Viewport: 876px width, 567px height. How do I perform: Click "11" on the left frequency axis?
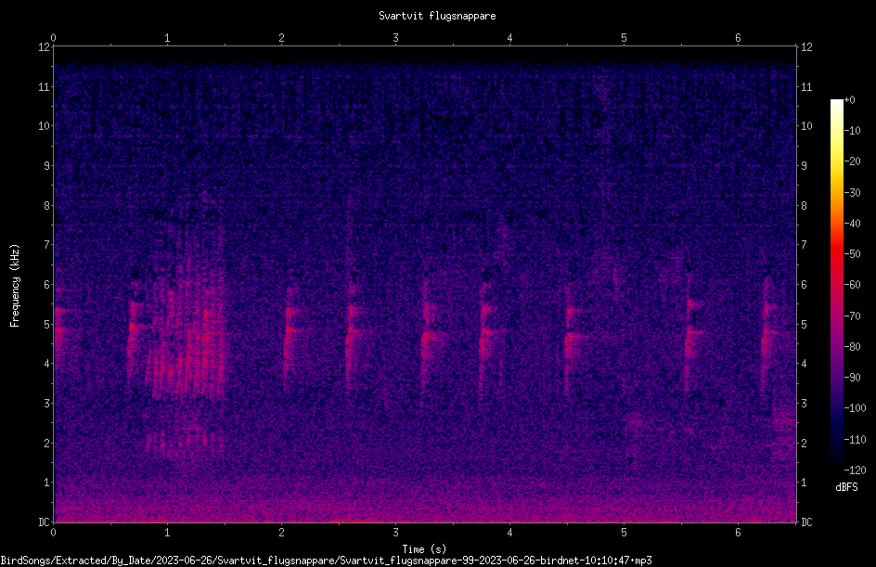pyautogui.click(x=44, y=86)
